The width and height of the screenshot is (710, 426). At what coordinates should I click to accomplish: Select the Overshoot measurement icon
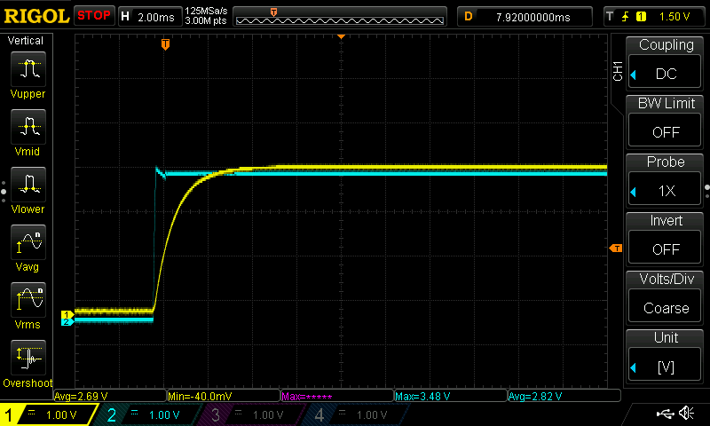[x=28, y=358]
